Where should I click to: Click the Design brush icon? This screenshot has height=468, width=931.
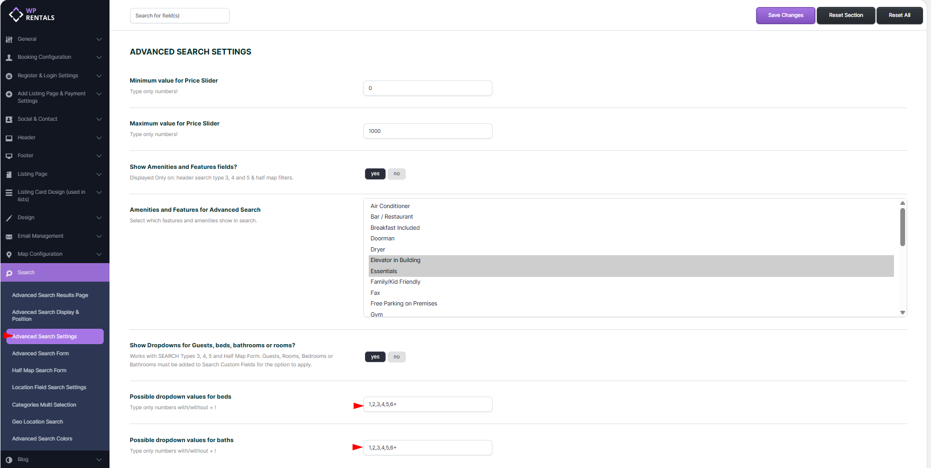(x=9, y=218)
